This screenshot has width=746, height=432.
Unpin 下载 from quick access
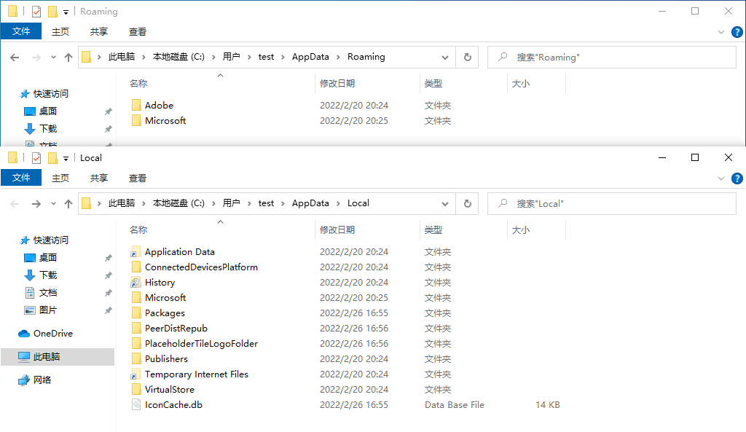click(109, 275)
